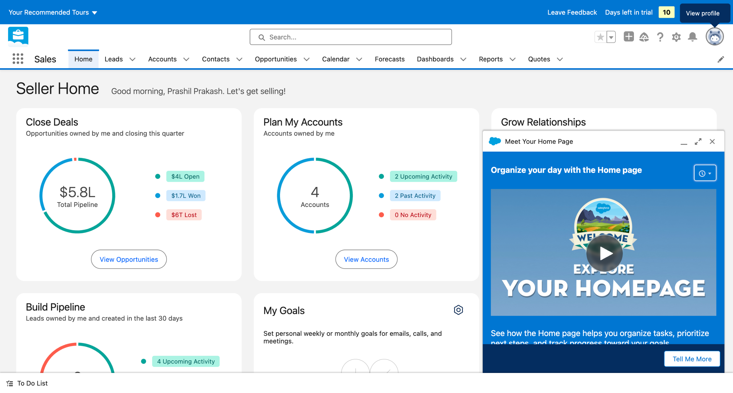The width and height of the screenshot is (733, 393).
Task: Click the trial days 10 badge
Action: [666, 12]
